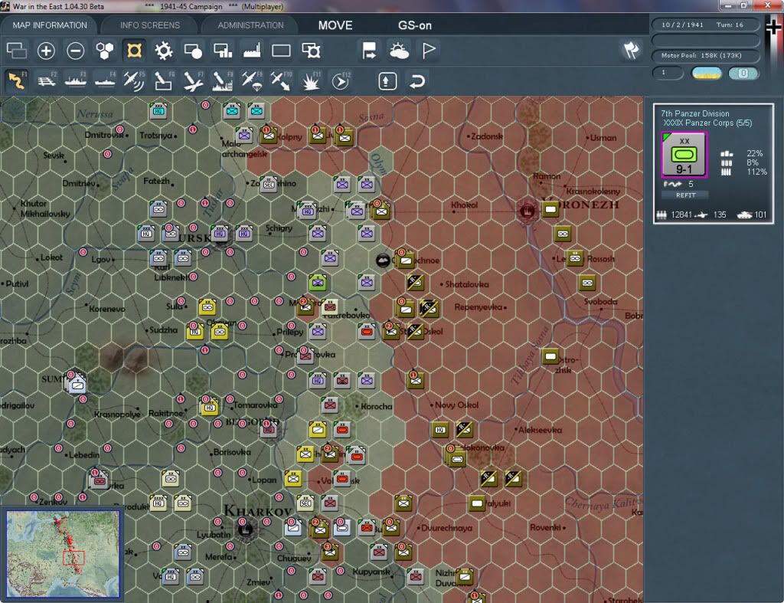The image size is (784, 603).
Task: Select the F7 bomb airfield mode
Action: click(x=193, y=80)
